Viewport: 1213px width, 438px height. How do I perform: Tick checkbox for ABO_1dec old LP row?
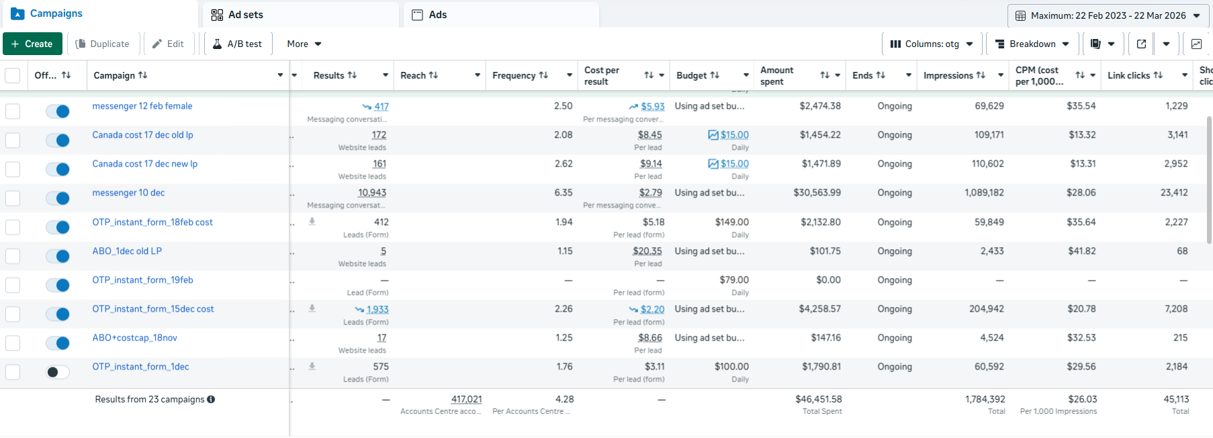click(13, 256)
